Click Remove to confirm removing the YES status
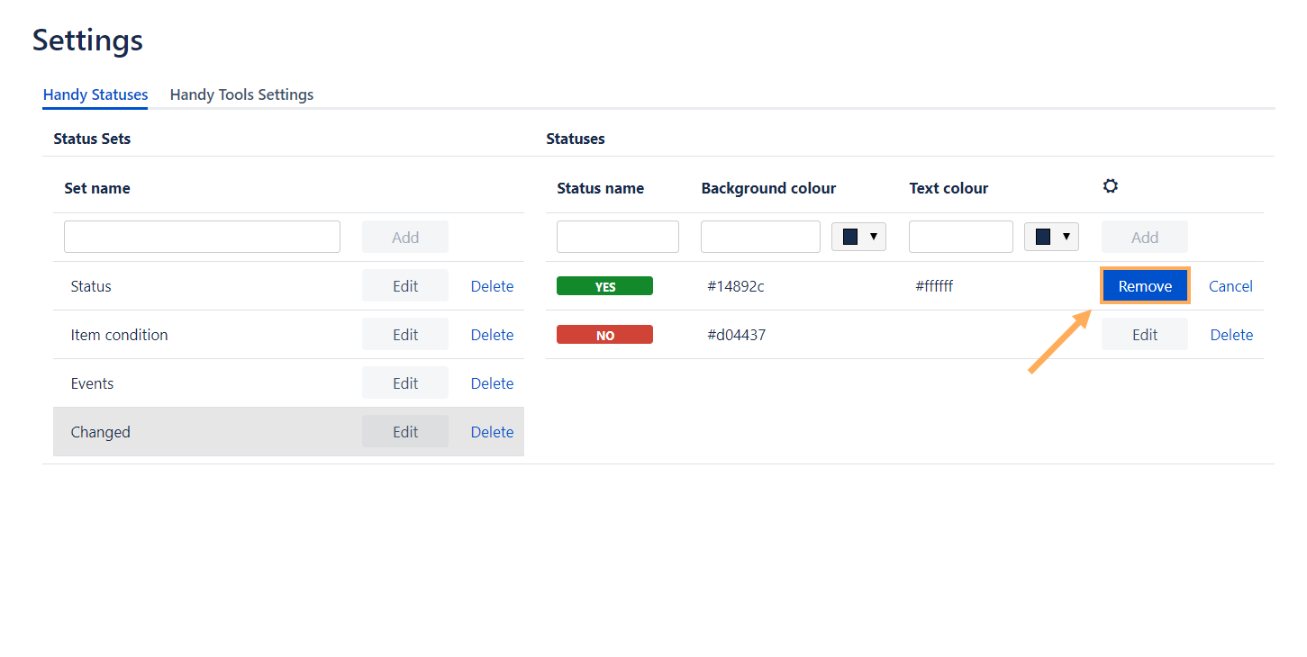 1144,285
